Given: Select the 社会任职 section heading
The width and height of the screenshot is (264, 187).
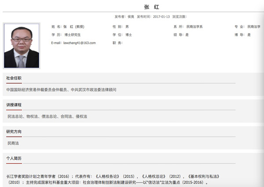Looking at the screenshot, I should point(14,78).
